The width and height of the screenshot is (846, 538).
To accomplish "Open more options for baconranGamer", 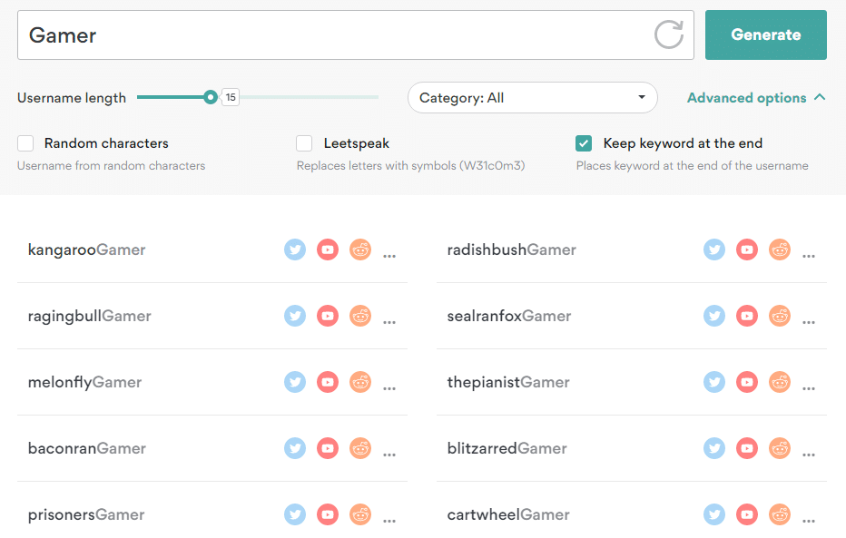I will pyautogui.click(x=389, y=454).
